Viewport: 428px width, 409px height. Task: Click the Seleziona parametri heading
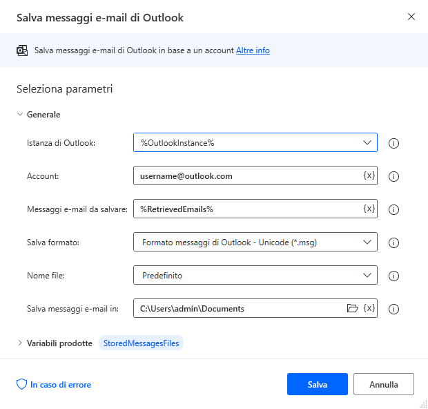65,89
